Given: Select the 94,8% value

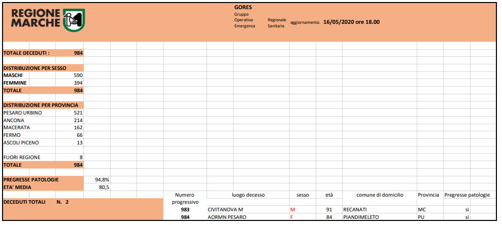Looking at the screenshot, I should 102,179.
